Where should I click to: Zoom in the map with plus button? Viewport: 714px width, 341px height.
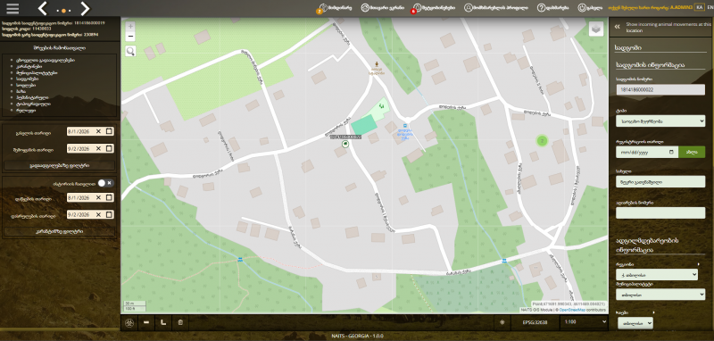130,27
